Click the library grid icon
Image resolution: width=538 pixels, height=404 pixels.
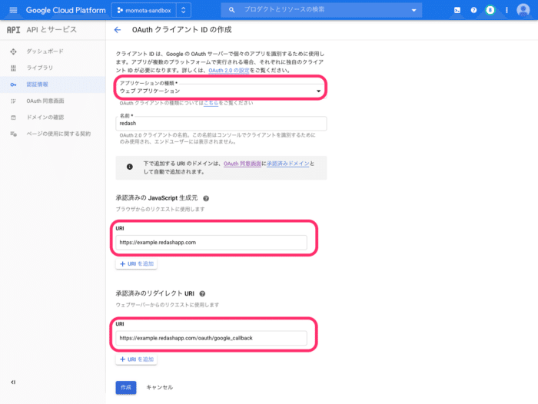click(13, 68)
